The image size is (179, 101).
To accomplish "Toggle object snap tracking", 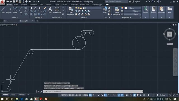I will coord(119,95).
